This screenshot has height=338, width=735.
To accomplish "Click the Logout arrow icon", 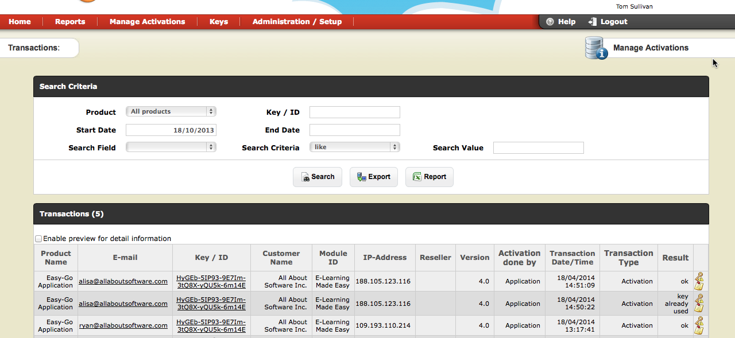I will coord(593,22).
